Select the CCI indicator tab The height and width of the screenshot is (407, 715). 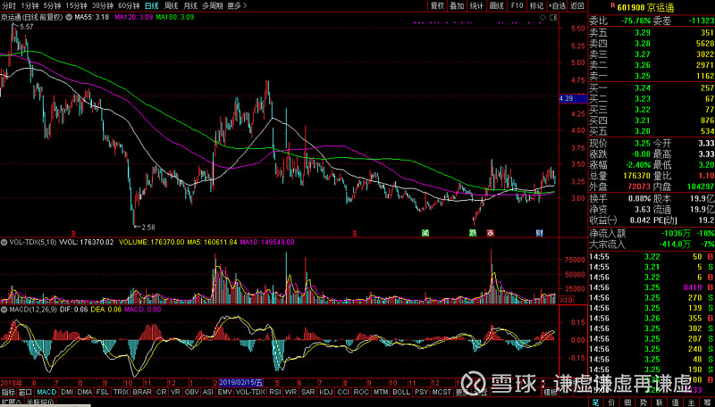[343, 392]
